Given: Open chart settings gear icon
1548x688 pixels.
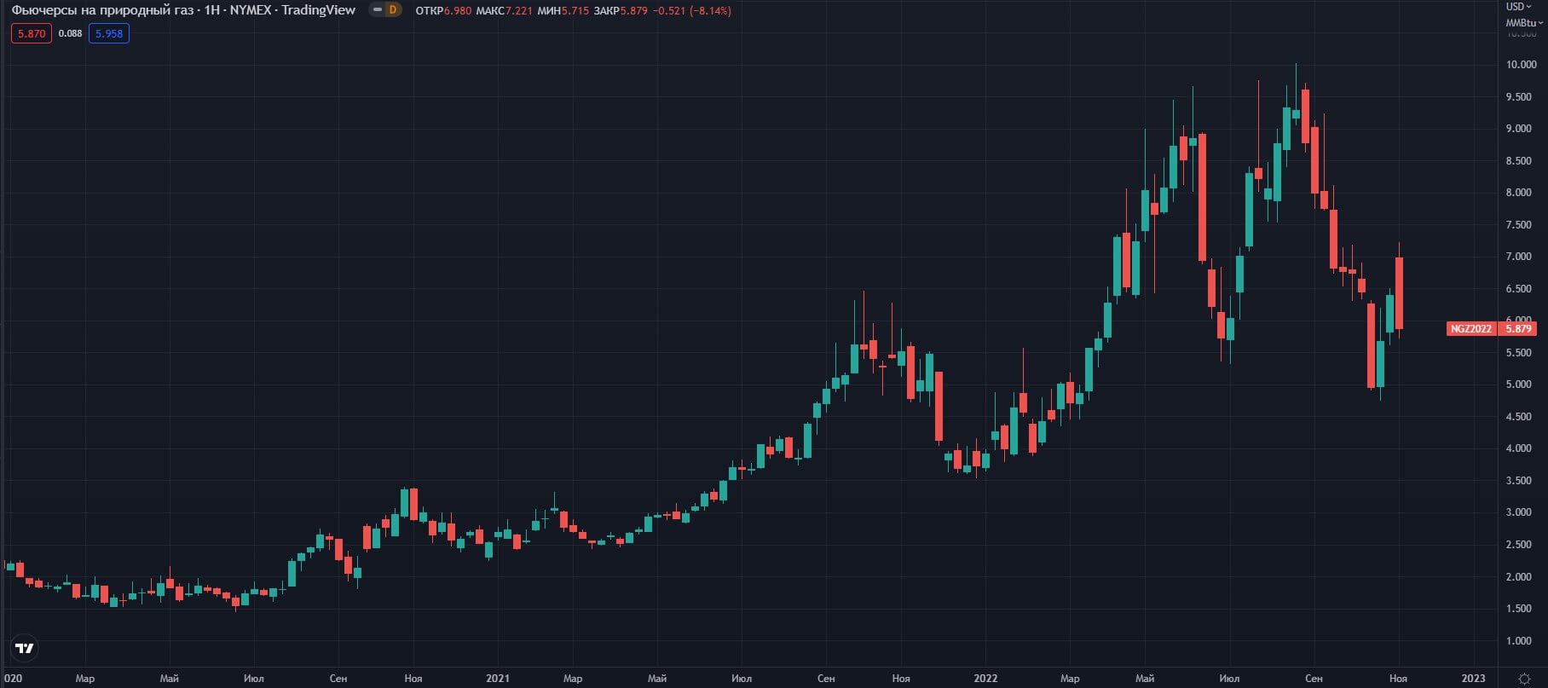Looking at the screenshot, I should [x=1525, y=679].
